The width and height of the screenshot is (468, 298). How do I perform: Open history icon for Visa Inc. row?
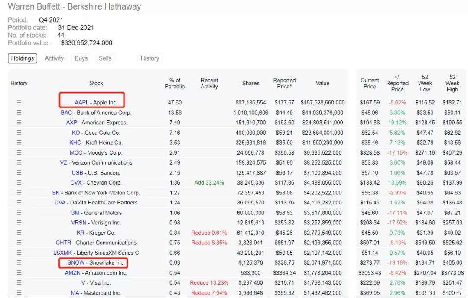19,282
